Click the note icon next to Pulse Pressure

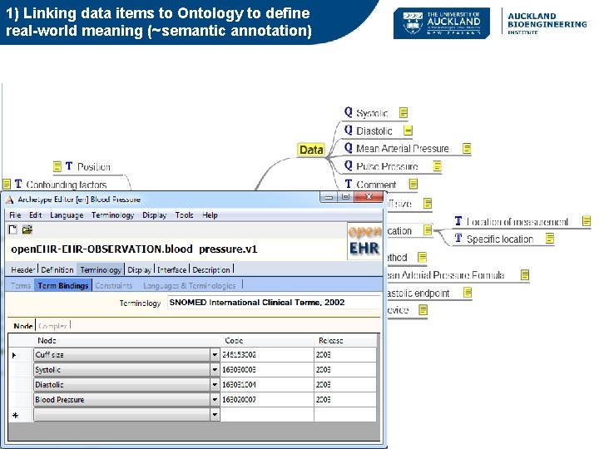tap(437, 165)
